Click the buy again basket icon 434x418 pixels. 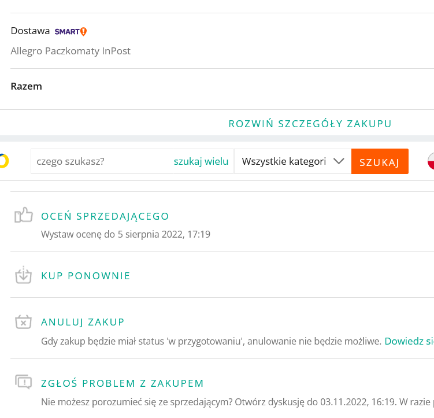pyautogui.click(x=23, y=275)
